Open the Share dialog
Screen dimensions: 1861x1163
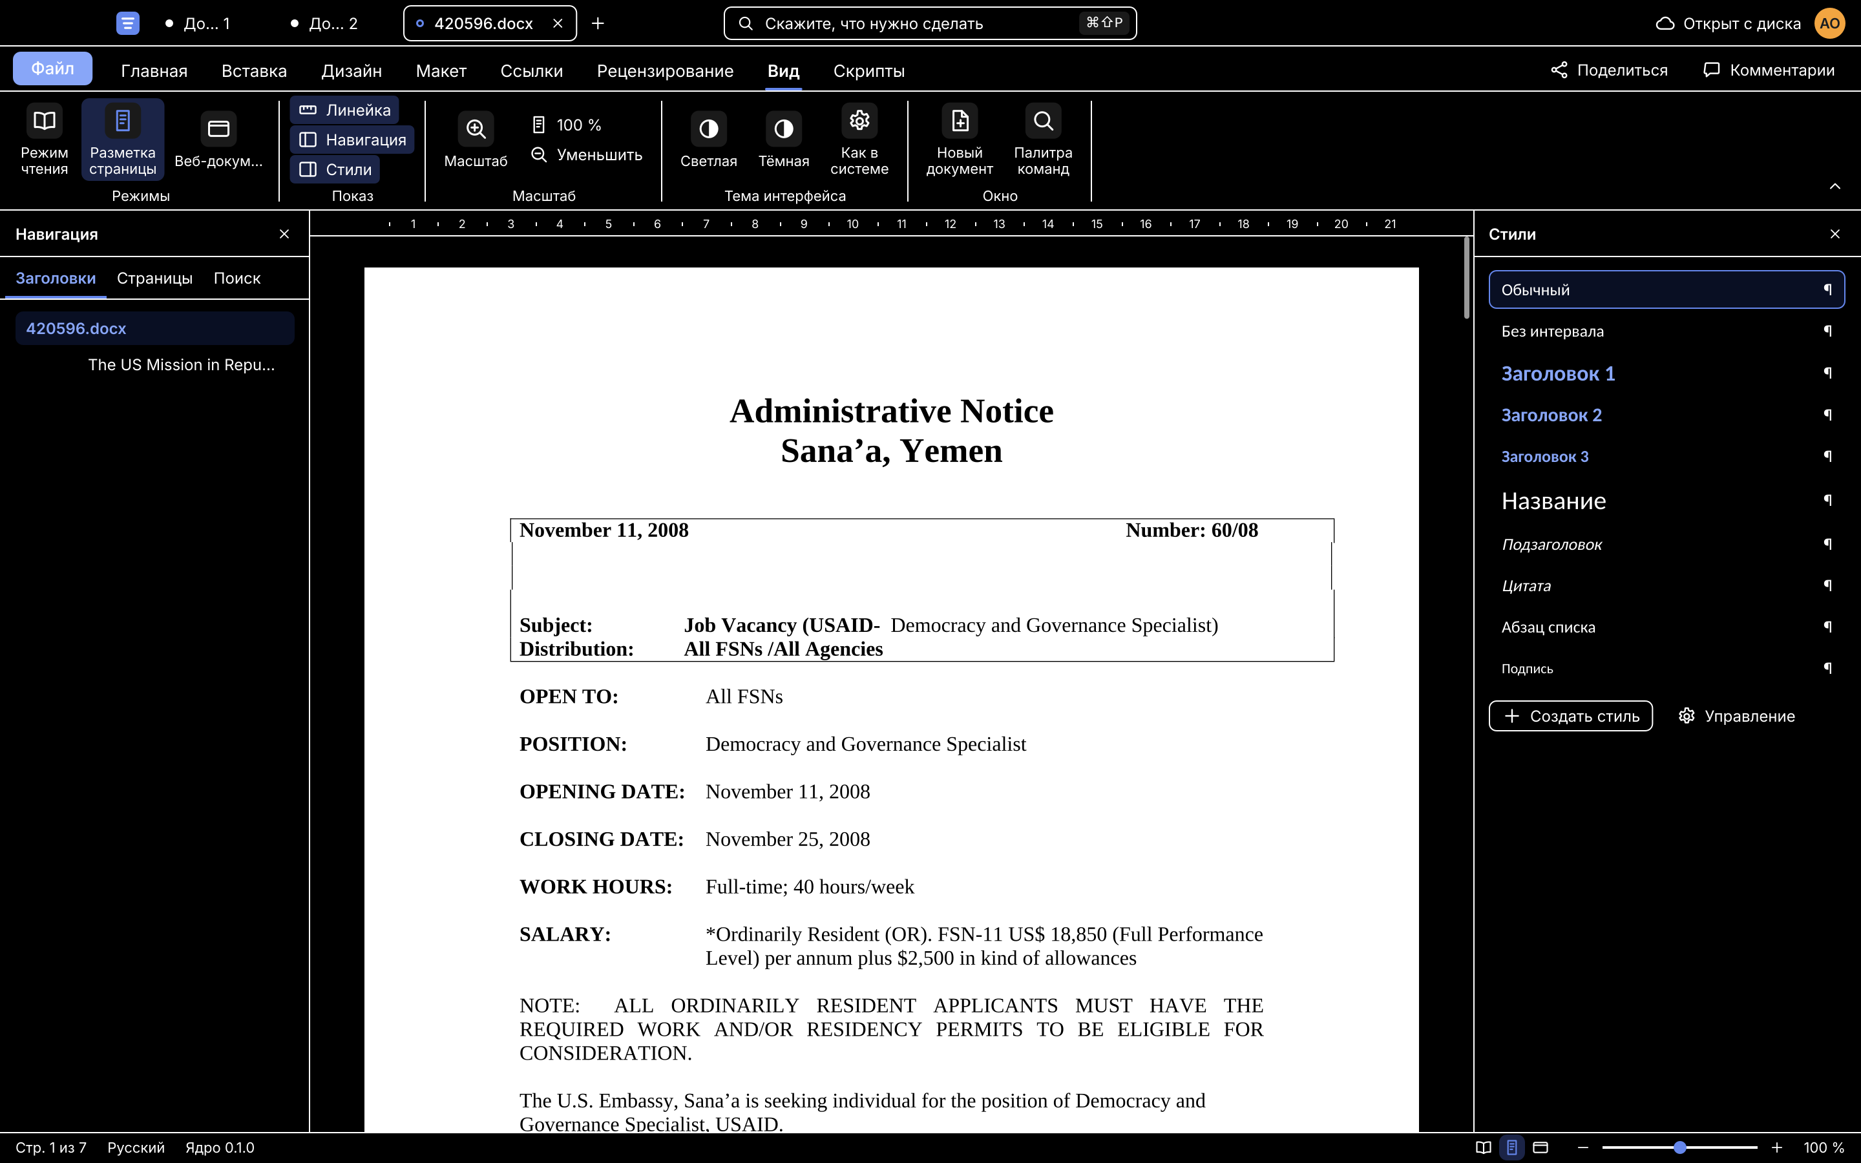coord(1609,70)
